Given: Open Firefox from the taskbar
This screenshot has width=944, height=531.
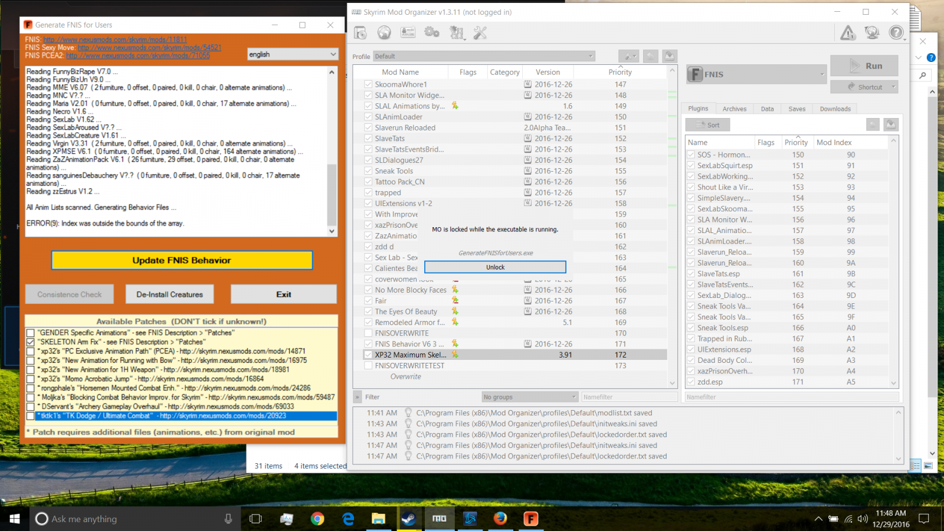Looking at the screenshot, I should pyautogui.click(x=500, y=519).
